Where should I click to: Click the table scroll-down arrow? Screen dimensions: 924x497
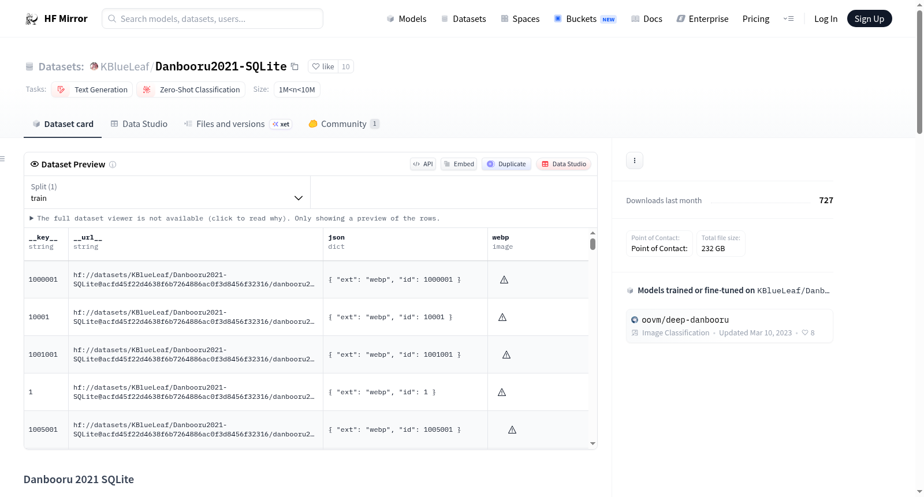593,444
